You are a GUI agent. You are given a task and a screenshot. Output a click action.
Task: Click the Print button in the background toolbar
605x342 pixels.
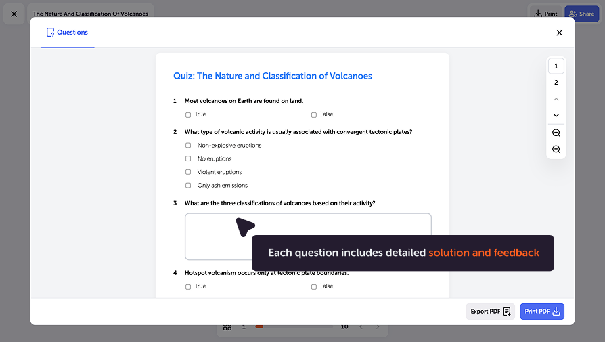[545, 14]
